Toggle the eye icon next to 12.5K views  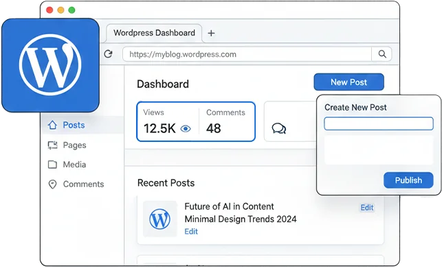click(x=186, y=129)
